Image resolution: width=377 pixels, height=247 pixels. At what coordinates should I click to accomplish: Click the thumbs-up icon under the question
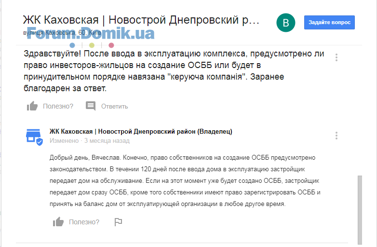[32, 106]
